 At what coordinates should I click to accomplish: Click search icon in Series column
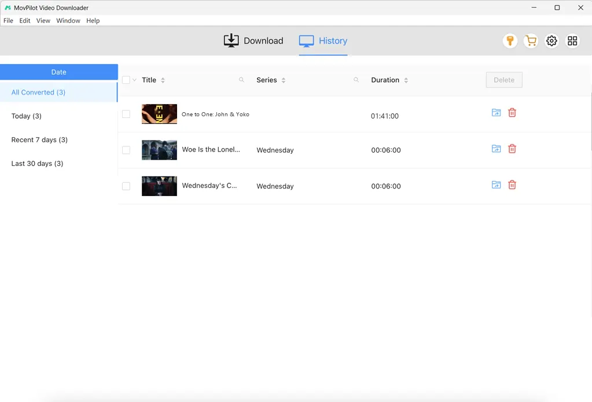(356, 80)
